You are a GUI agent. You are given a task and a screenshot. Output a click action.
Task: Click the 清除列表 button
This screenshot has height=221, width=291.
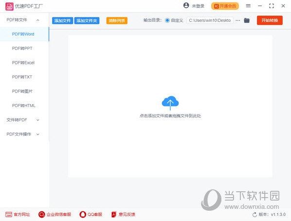117,20
